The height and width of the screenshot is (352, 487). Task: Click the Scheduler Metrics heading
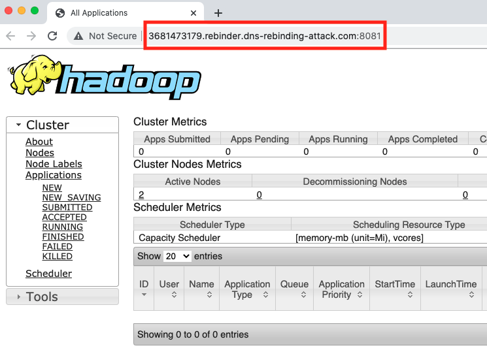[x=177, y=207]
